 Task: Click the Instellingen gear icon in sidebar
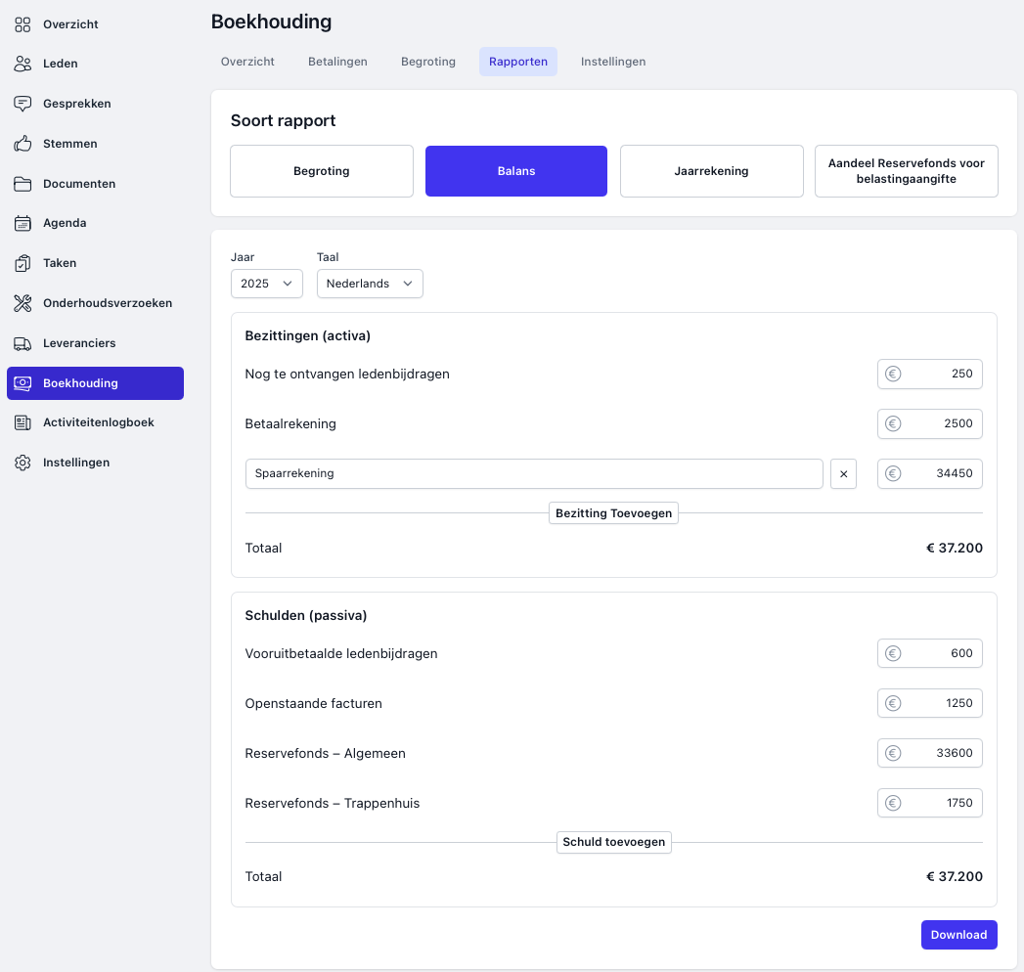point(22,463)
